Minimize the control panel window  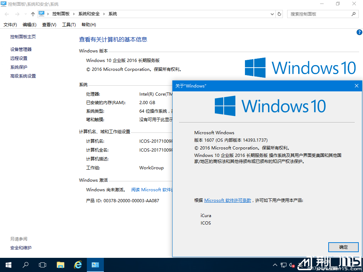click(322, 4)
